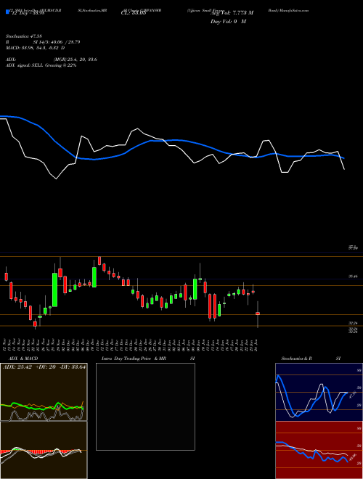
Task: Click the 35.46 price axis label
Action: pyautogui.click(x=354, y=277)
